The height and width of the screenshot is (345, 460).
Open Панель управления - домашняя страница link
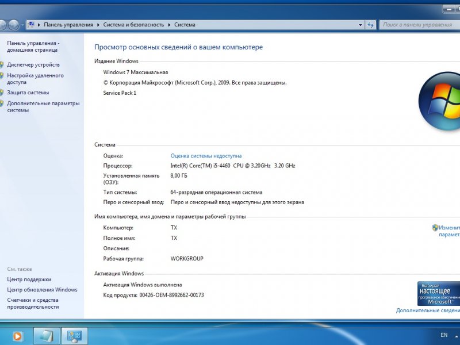33,47
